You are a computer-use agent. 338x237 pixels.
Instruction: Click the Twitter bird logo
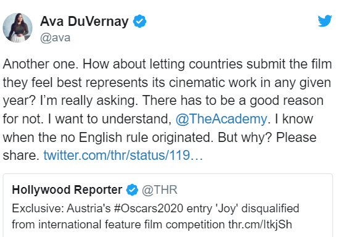[325, 20]
